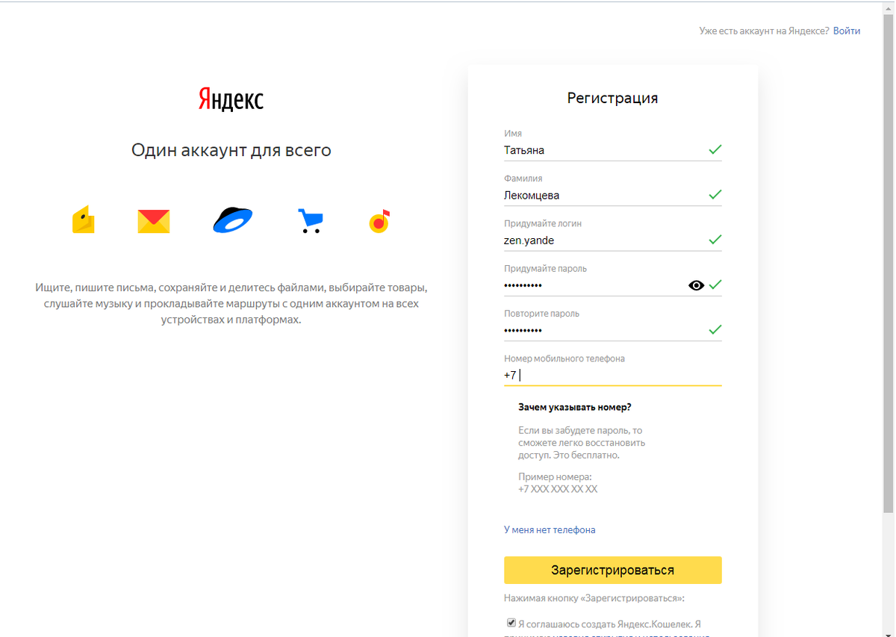The width and height of the screenshot is (896, 637).
Task: Click the '+7 XXX XXX XX XX' example text
Action: [x=558, y=489]
